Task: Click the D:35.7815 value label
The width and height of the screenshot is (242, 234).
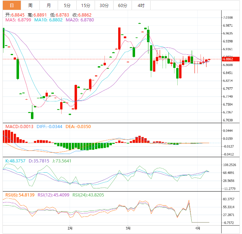Action: (39, 161)
